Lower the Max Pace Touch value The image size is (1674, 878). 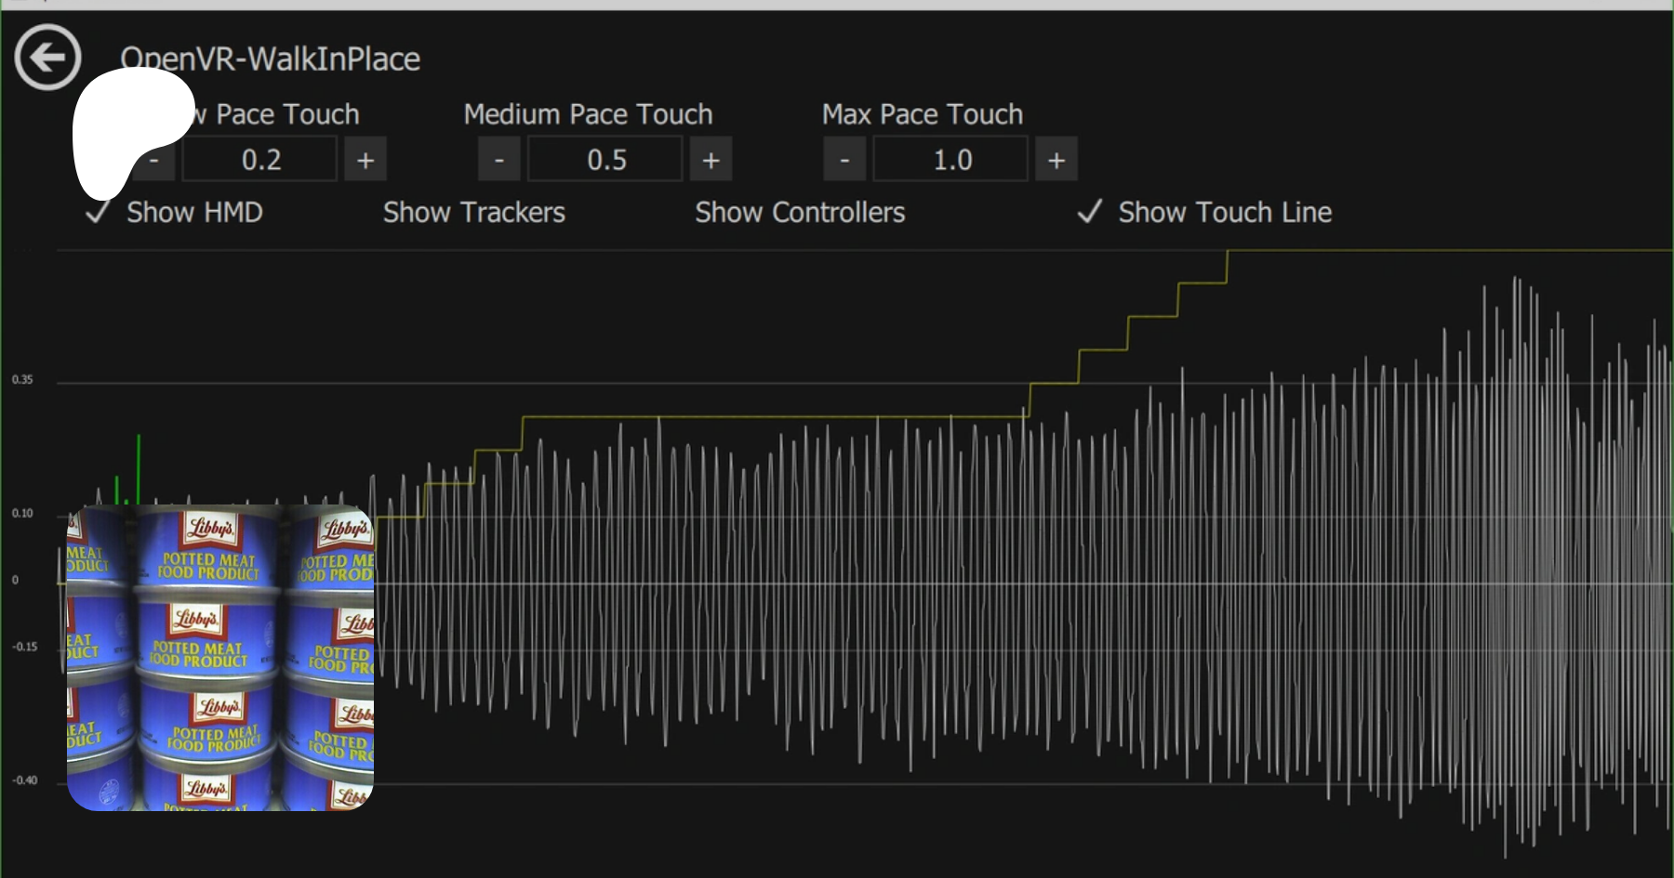click(x=844, y=160)
